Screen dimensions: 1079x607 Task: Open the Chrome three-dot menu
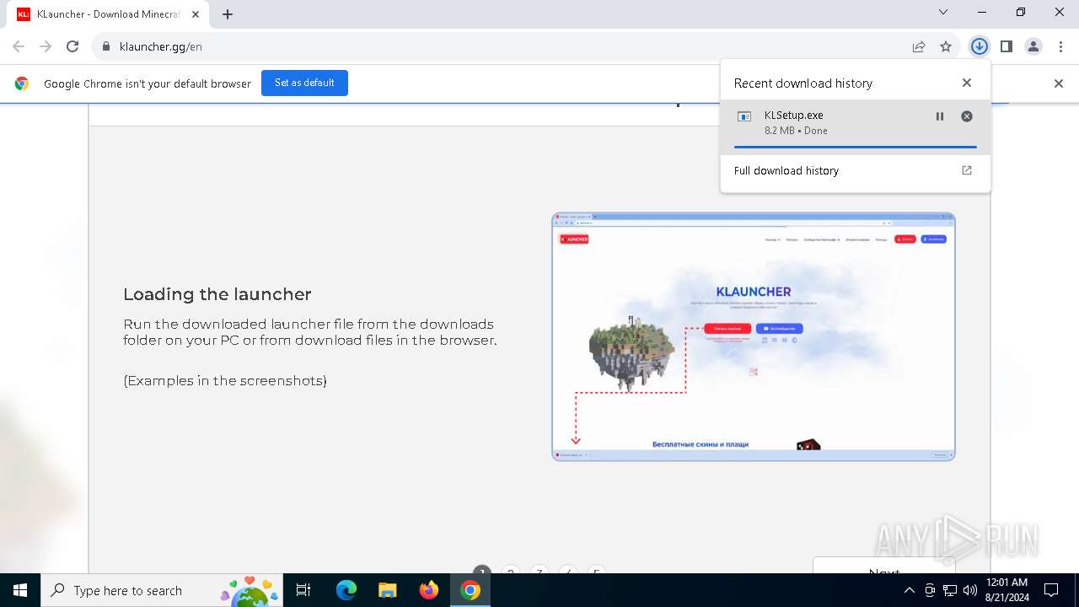pyautogui.click(x=1060, y=46)
